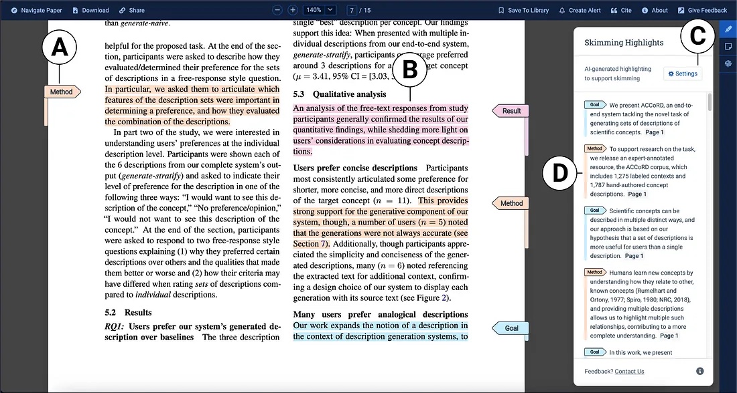Click the blue Goal margin tag
737x393 pixels.
tap(510, 328)
